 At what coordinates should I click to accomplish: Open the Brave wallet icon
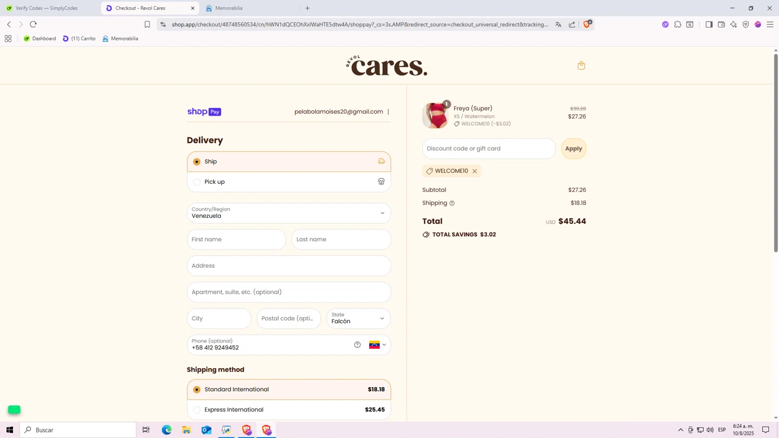[x=721, y=24]
